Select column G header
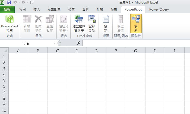 coord(136,51)
